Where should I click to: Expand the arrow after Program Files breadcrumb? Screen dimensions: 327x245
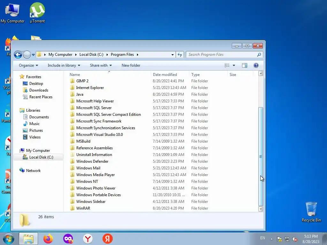pyautogui.click(x=137, y=55)
